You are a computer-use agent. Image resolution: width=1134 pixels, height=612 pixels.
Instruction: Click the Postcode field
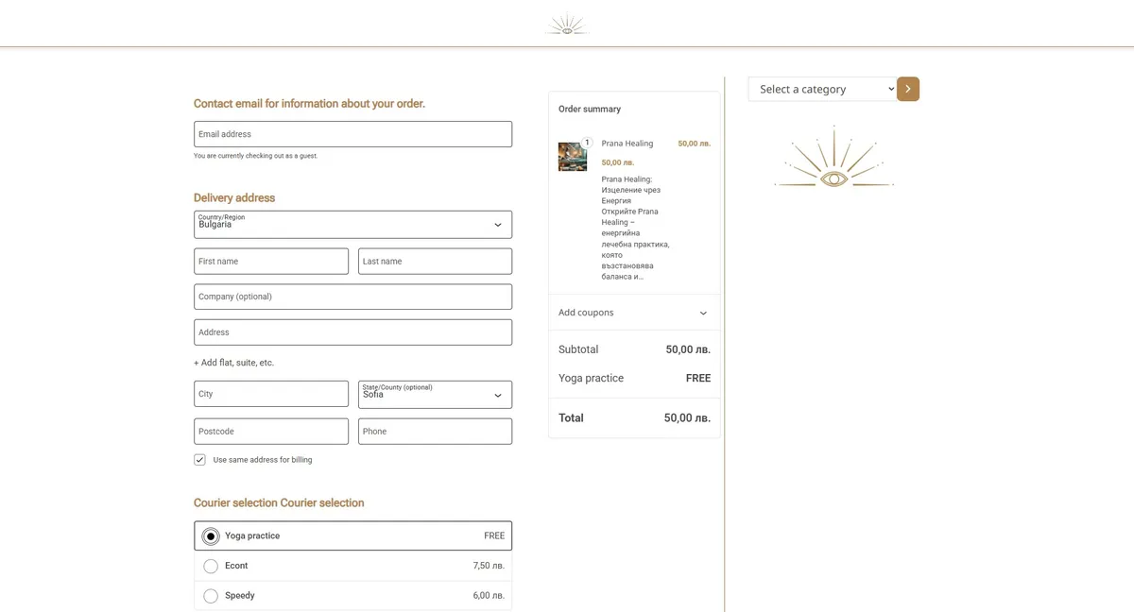coord(270,431)
